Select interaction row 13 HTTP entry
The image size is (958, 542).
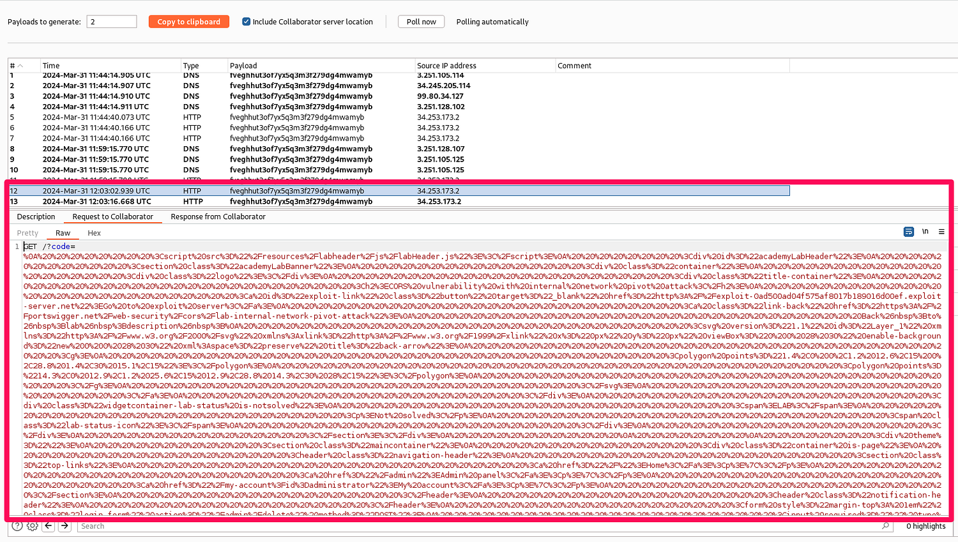click(x=192, y=202)
